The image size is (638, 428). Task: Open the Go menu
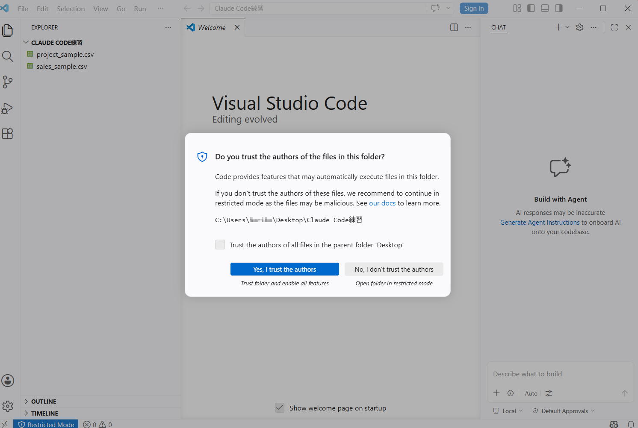121,9
